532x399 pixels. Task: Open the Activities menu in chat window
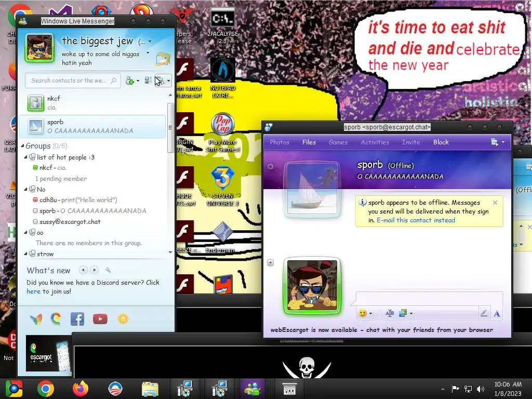(x=375, y=142)
